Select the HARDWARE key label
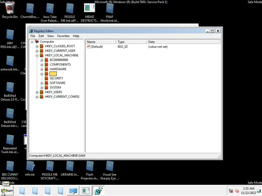This screenshot has width=262, height=196. click(x=58, y=69)
